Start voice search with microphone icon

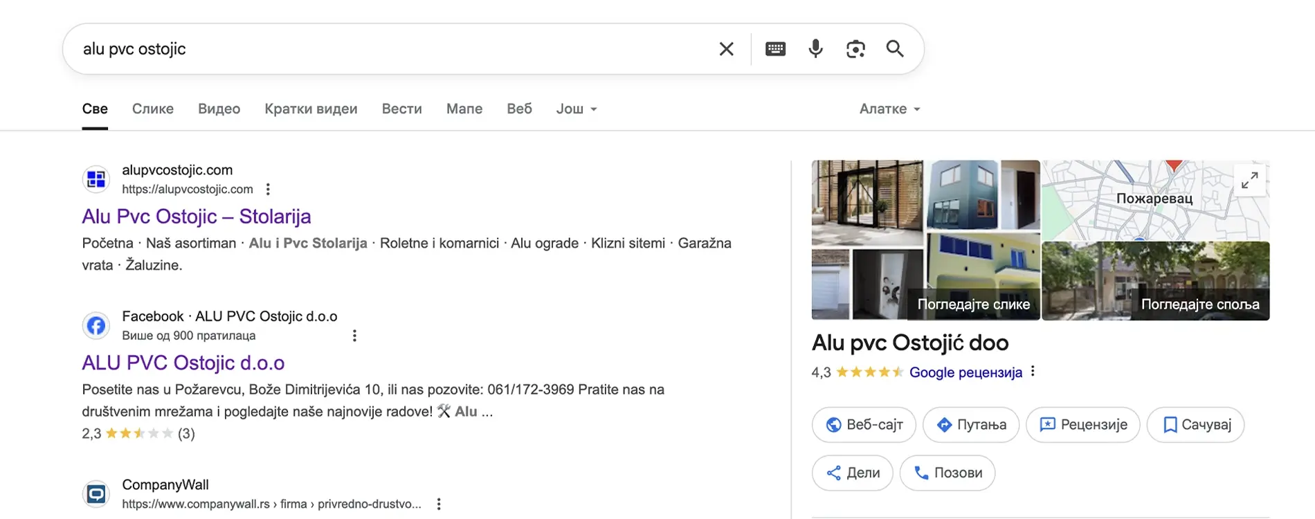815,49
